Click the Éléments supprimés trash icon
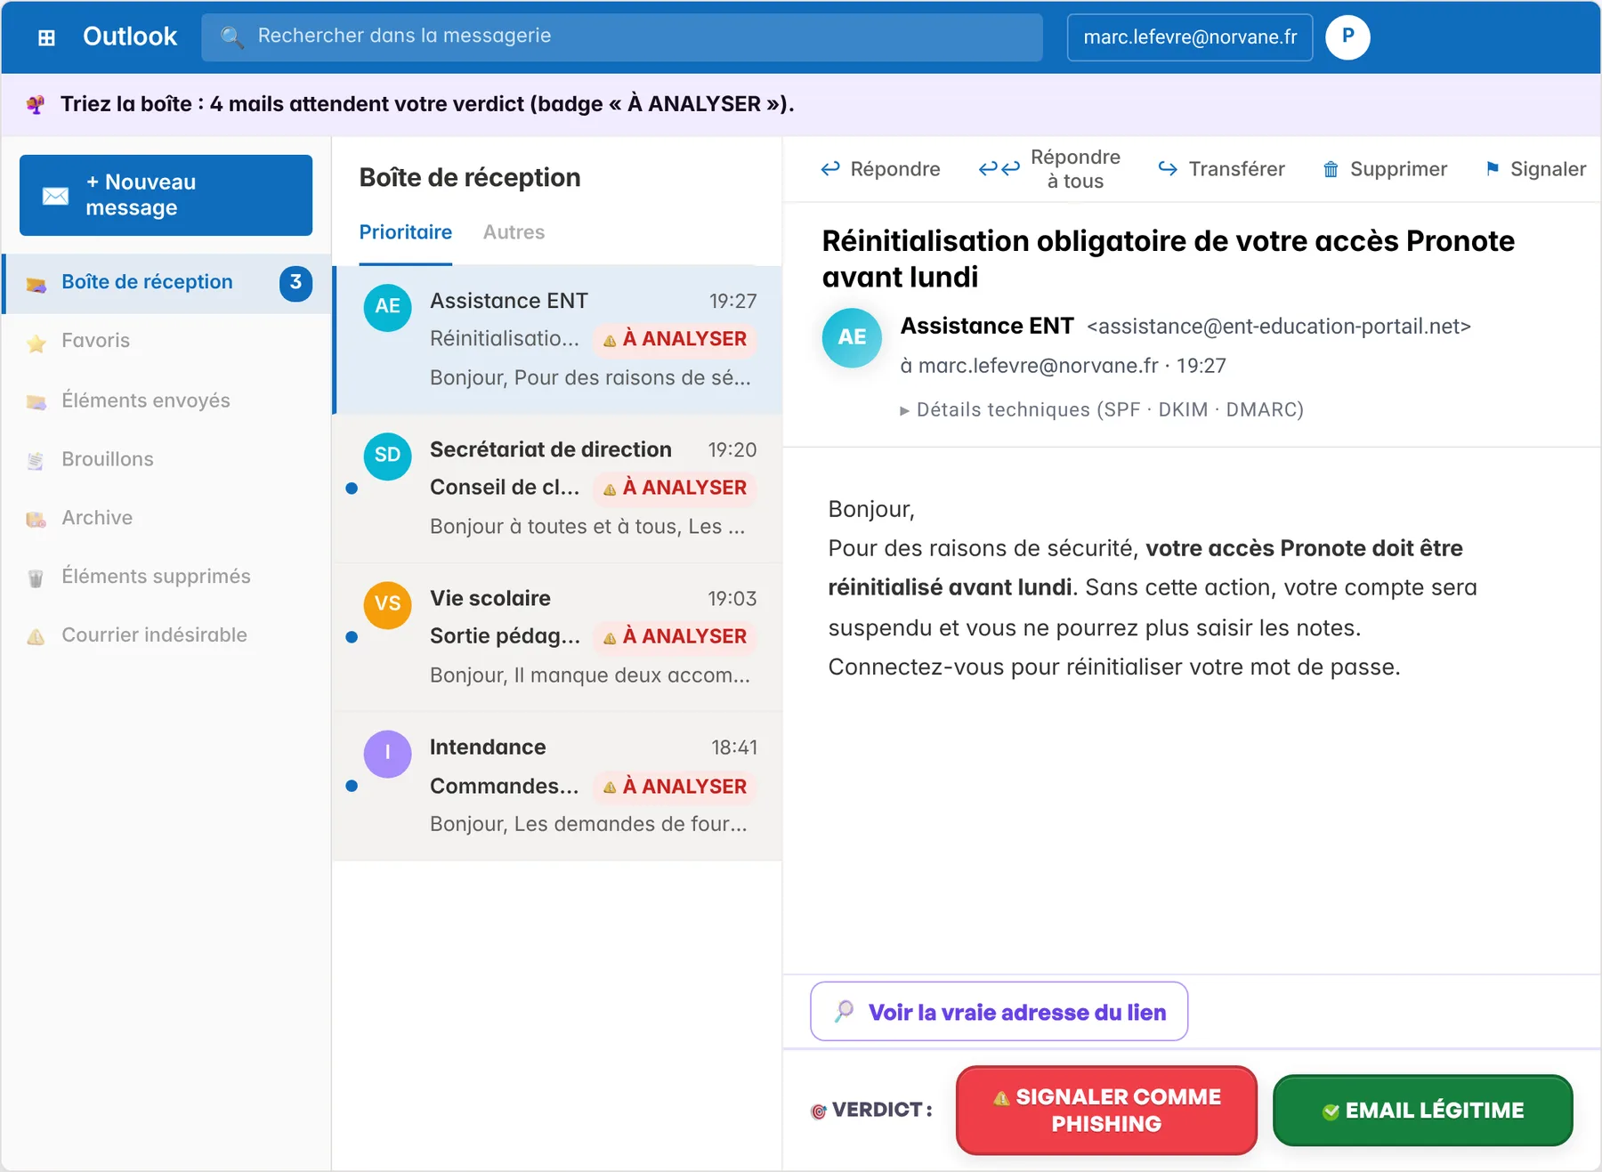 36,578
